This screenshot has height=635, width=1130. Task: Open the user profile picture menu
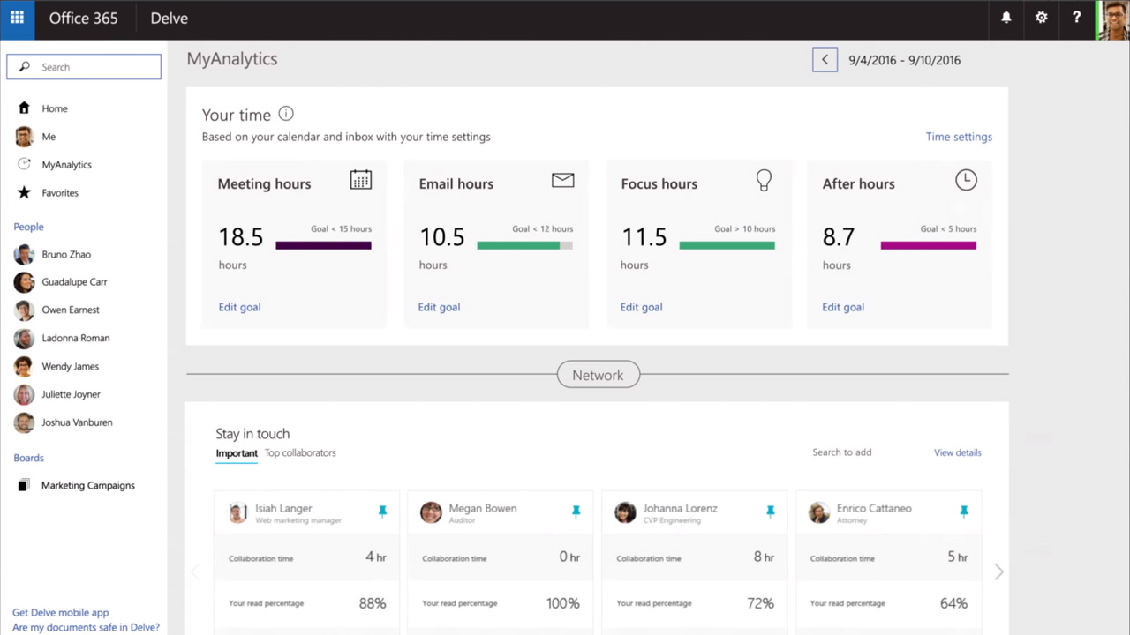click(1113, 19)
